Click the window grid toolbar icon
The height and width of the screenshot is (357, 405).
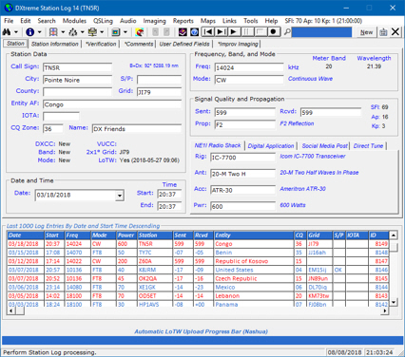[x=53, y=32]
